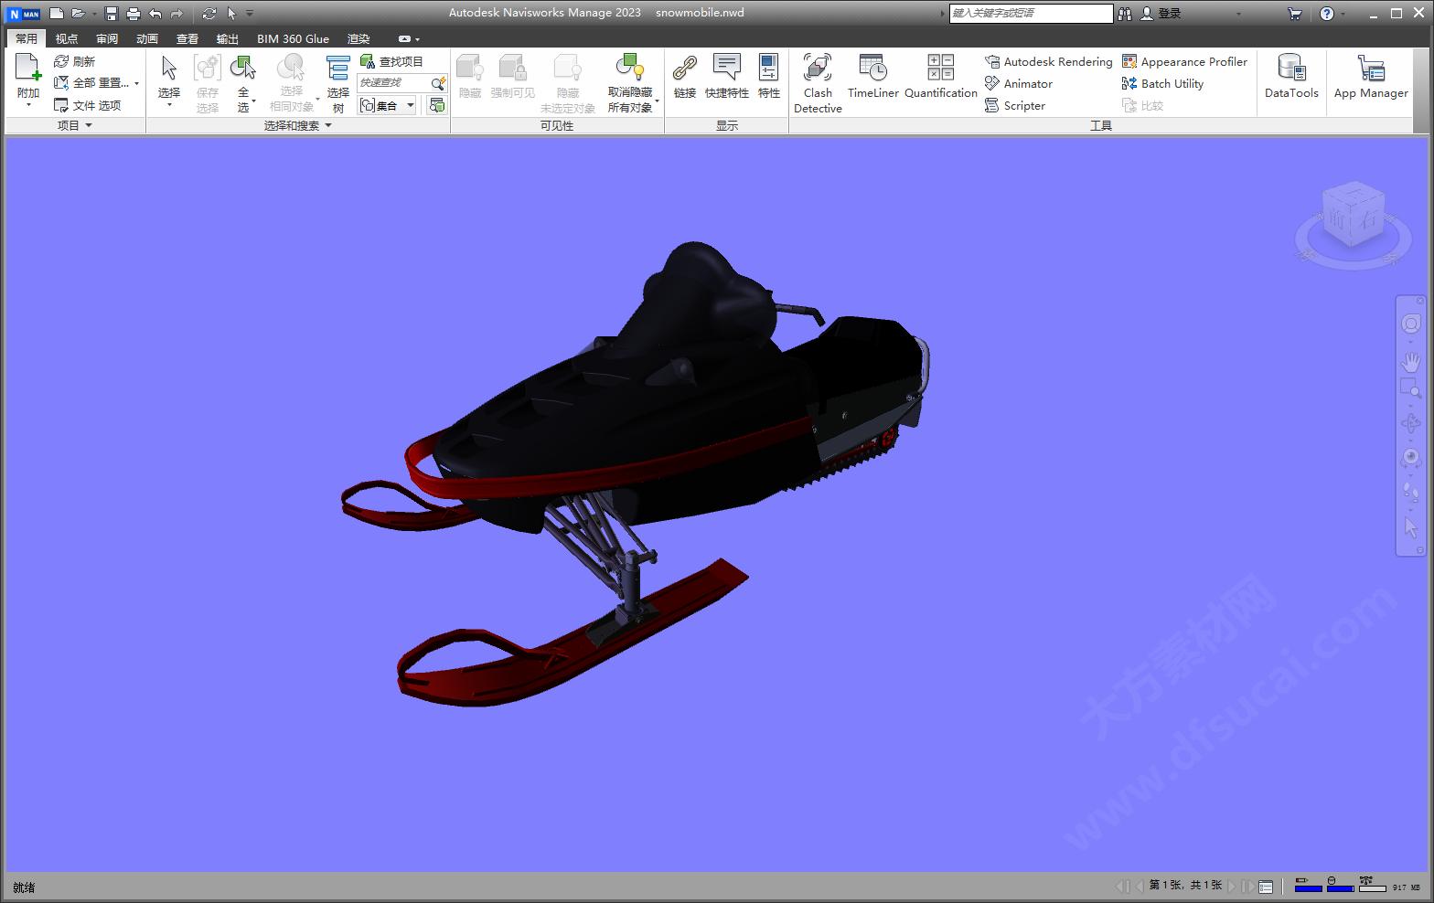The width and height of the screenshot is (1434, 903).
Task: Expand Reset All (全部 重置) dropdown
Action: point(136,83)
